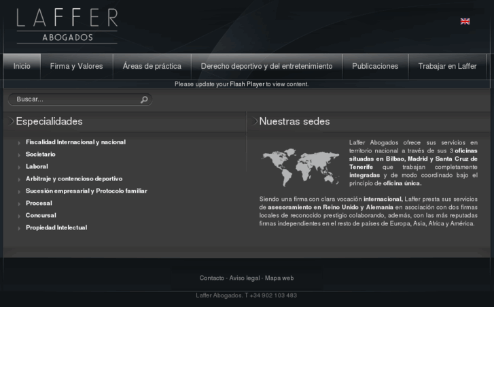Open Arbitraje y contencioso deportivo

pos(74,179)
